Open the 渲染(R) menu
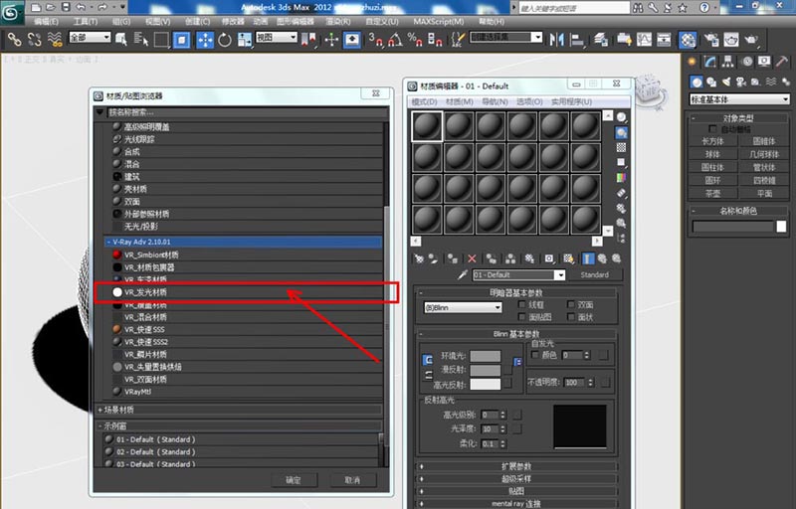Screen dimensions: 796x509 point(337,21)
